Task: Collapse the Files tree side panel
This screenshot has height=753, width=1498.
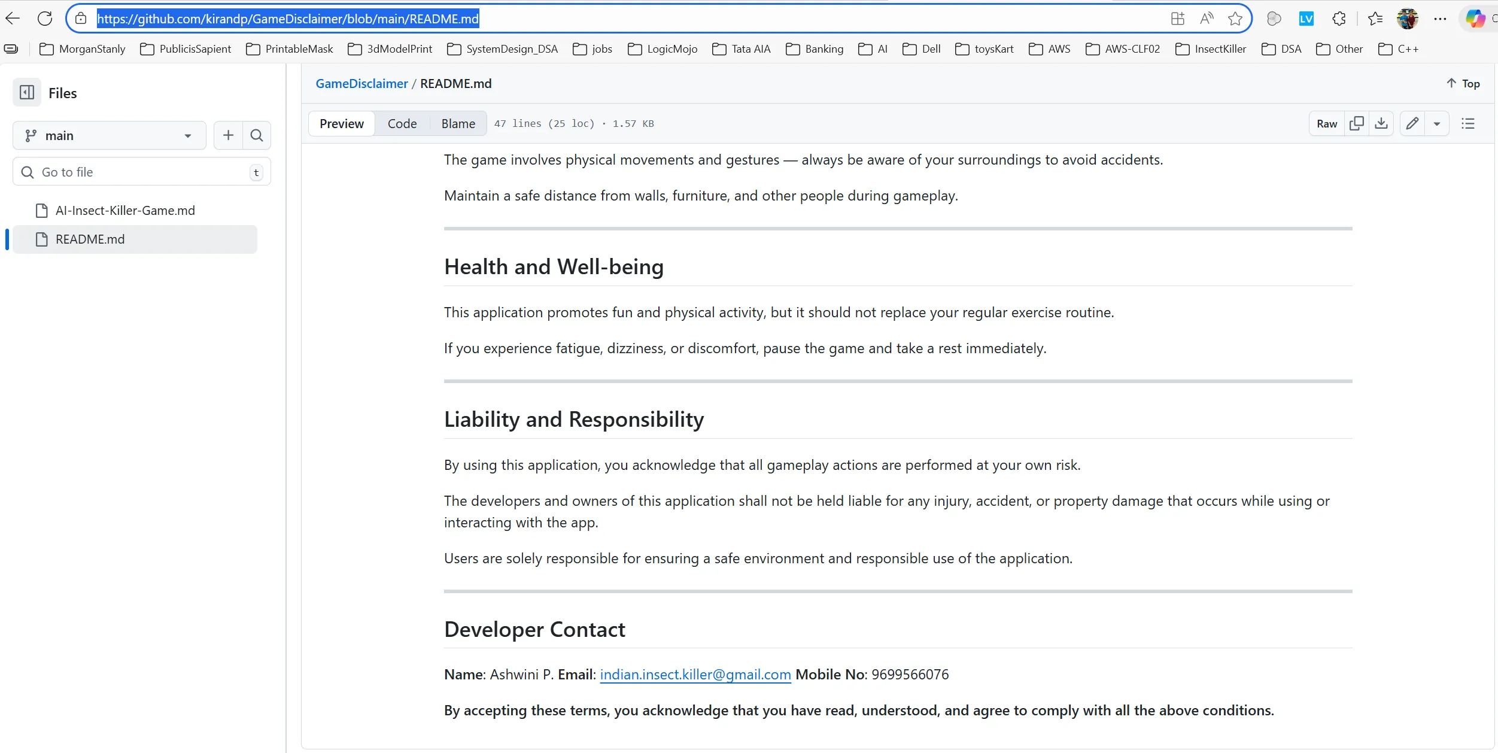Action: click(x=27, y=93)
